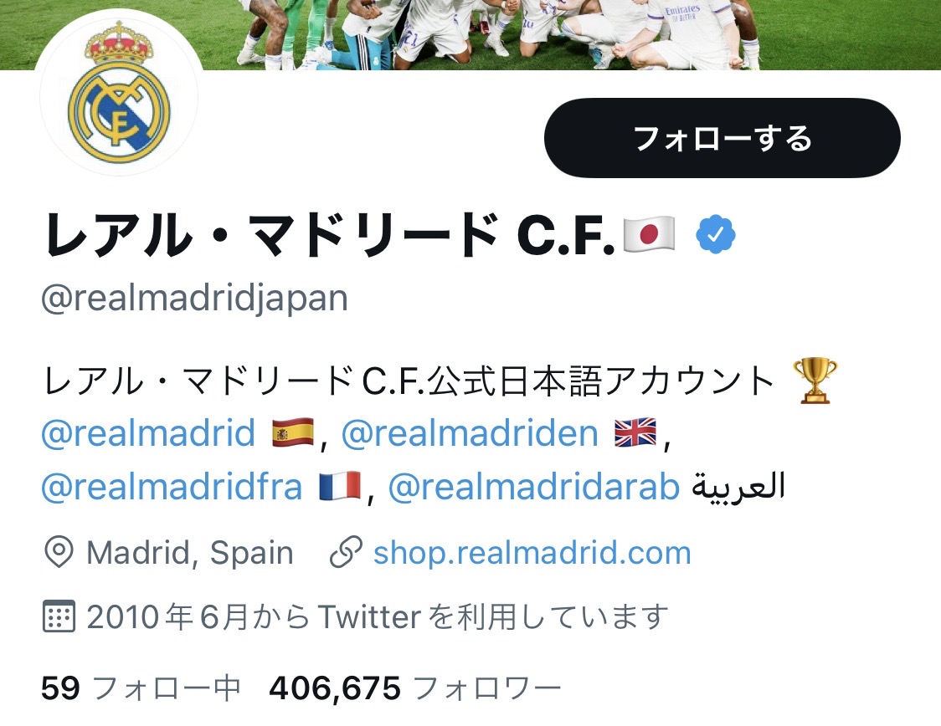Screen dimensions: 941x726
Task: Click the blue verified badge icon
Action: click(715, 234)
